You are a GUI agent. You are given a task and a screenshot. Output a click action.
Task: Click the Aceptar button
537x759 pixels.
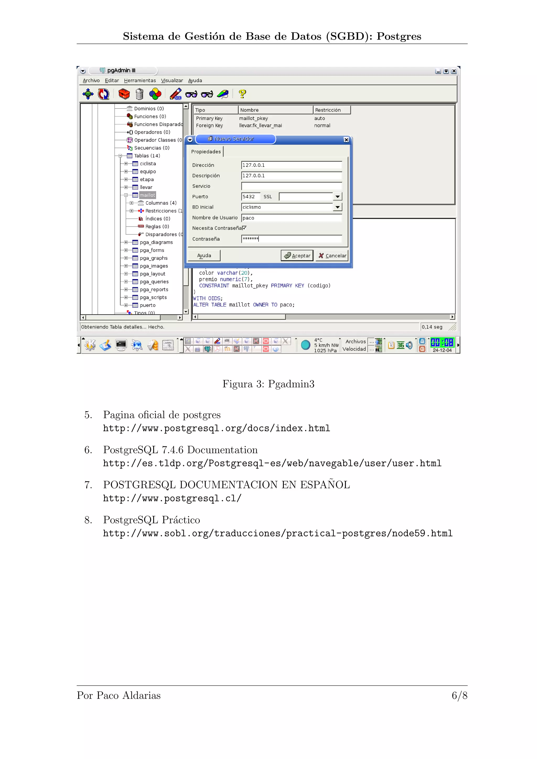point(297,256)
